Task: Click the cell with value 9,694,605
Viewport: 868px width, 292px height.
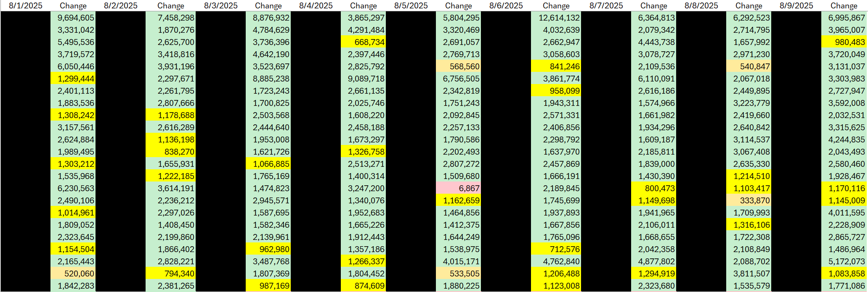Action: [73, 18]
